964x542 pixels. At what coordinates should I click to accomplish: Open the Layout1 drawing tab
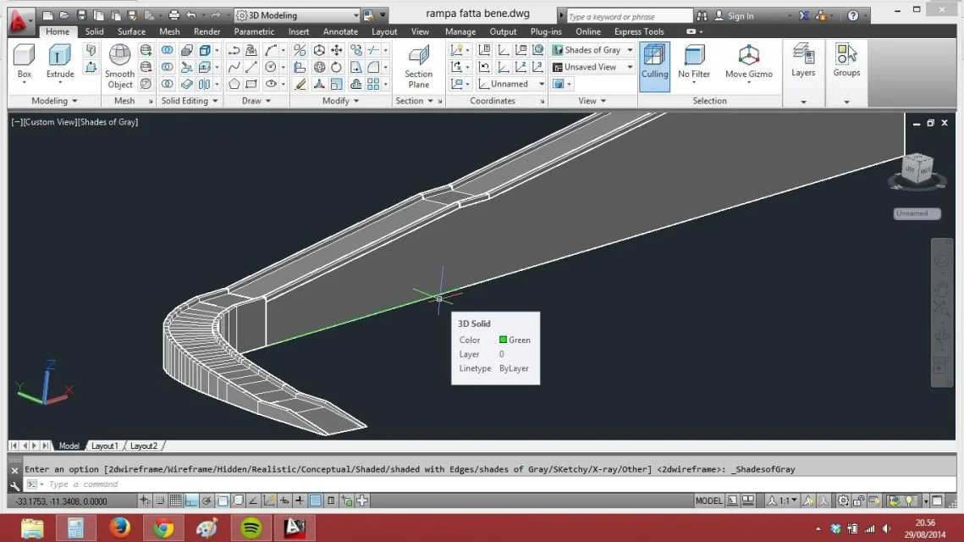(105, 446)
